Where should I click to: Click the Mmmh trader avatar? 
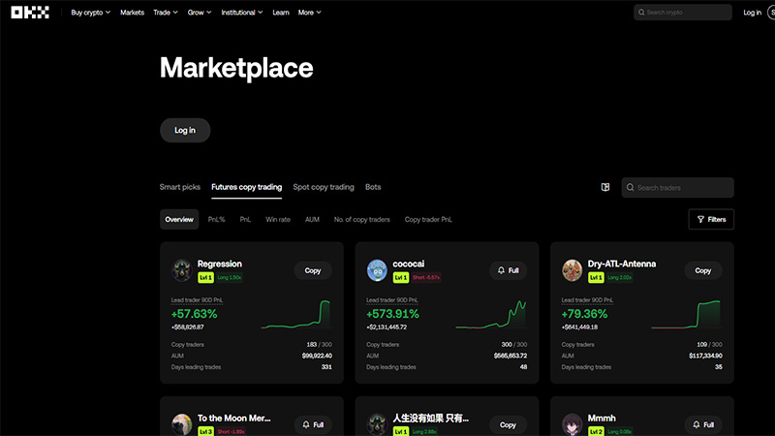click(573, 423)
